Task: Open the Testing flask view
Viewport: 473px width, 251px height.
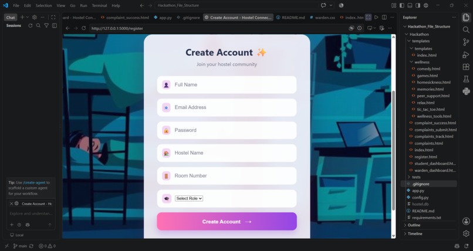Action: pos(466,79)
